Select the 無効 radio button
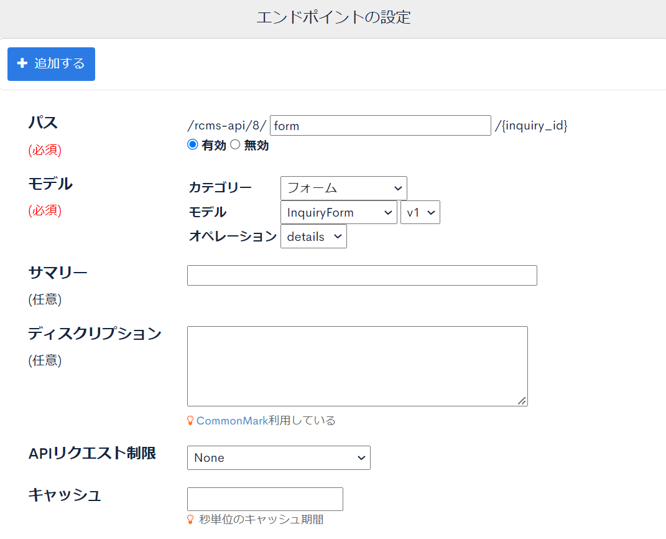The height and width of the screenshot is (539, 666). [235, 144]
